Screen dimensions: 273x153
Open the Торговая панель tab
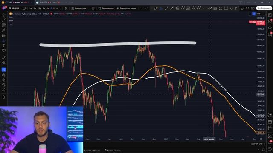(113, 150)
